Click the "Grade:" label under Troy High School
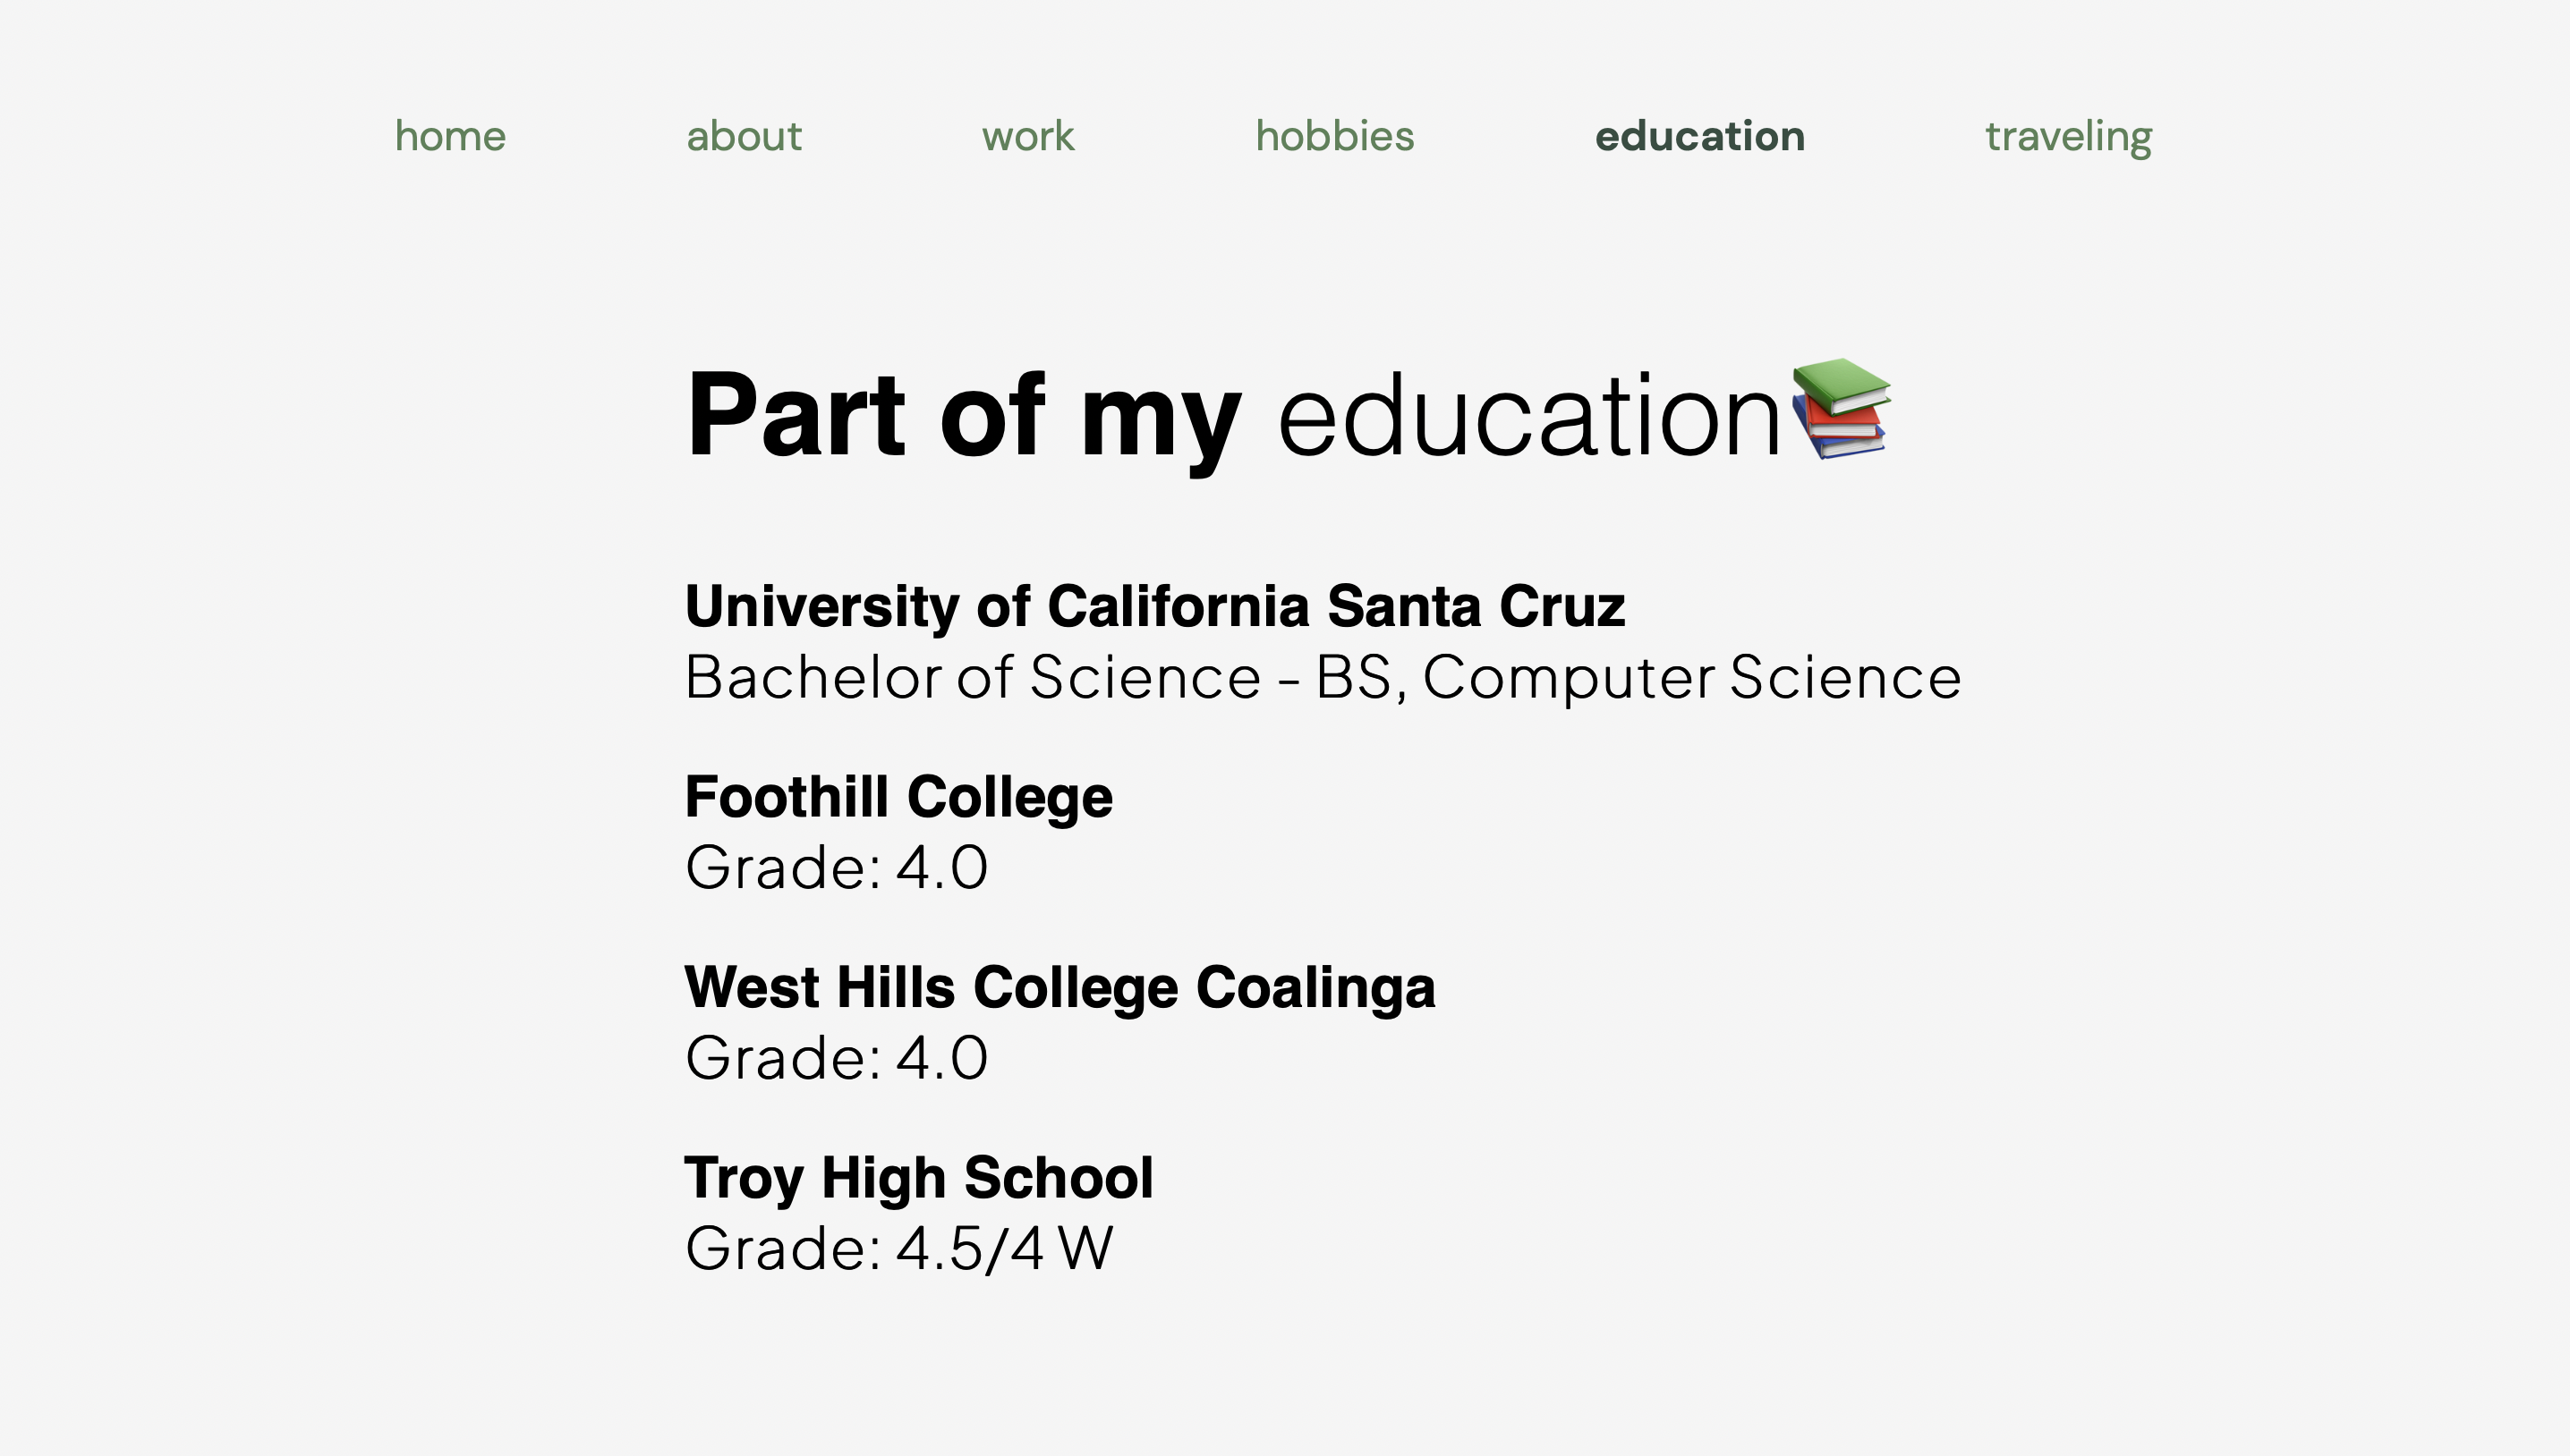The height and width of the screenshot is (1456, 2570). 782,1248
